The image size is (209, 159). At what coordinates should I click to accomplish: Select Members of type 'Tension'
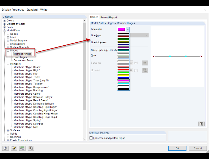pyautogui.click(x=28, y=84)
